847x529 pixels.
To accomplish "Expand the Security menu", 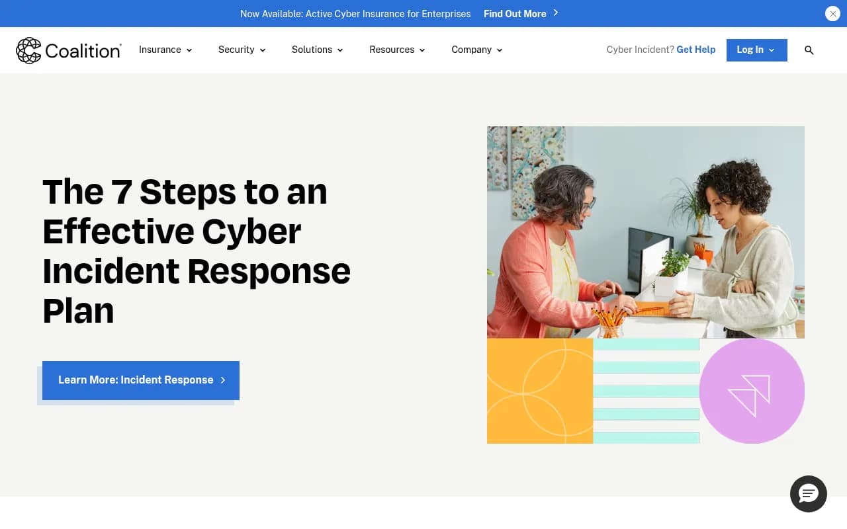I will 242,50.
